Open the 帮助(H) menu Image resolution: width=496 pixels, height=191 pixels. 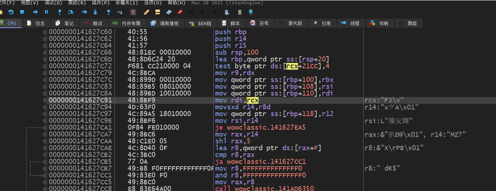coord(176,3)
